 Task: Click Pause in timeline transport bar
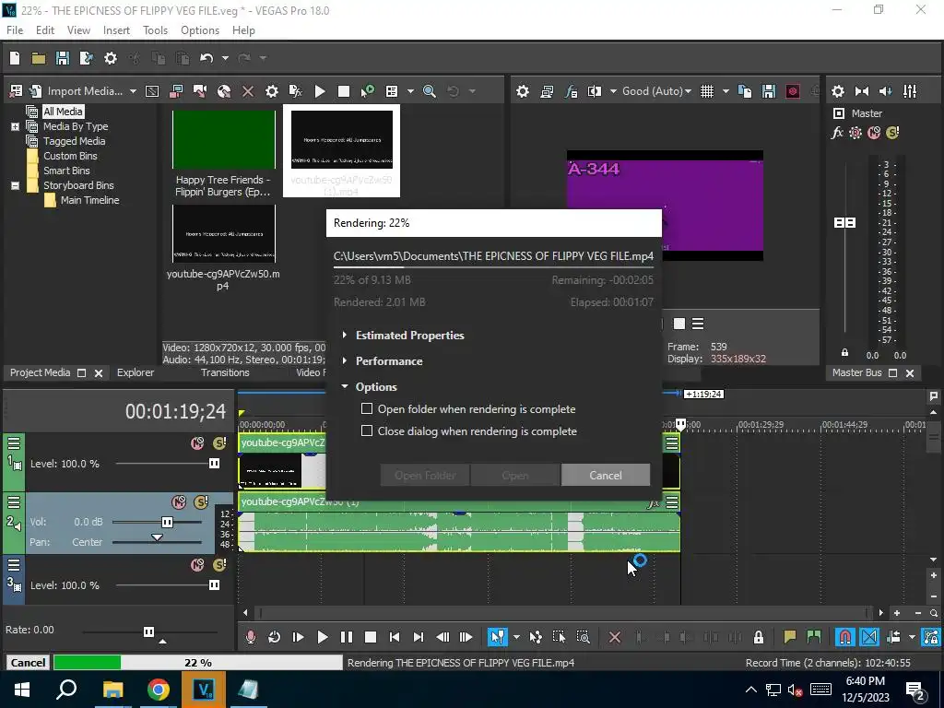click(347, 637)
